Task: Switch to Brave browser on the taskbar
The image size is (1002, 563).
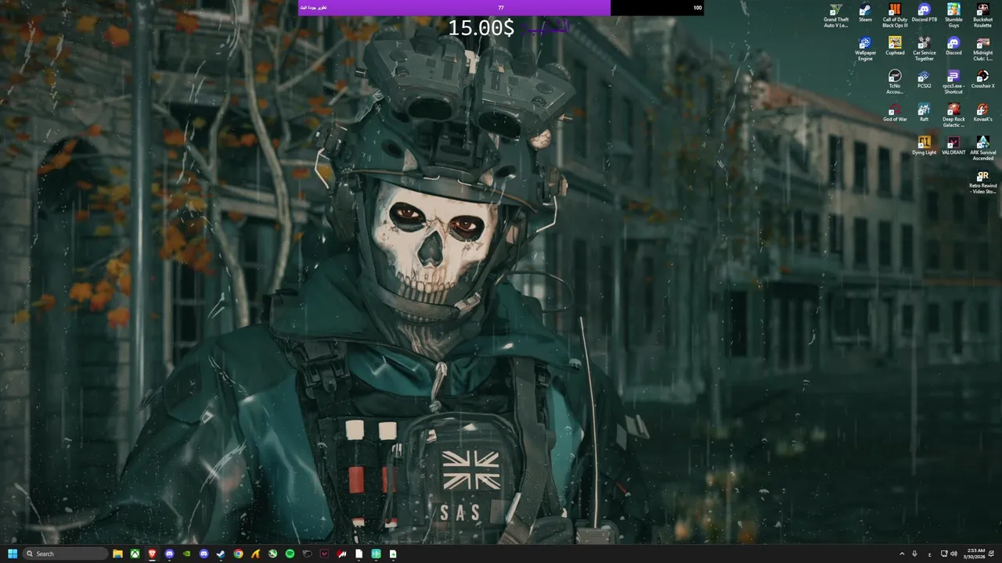Action: coord(153,554)
